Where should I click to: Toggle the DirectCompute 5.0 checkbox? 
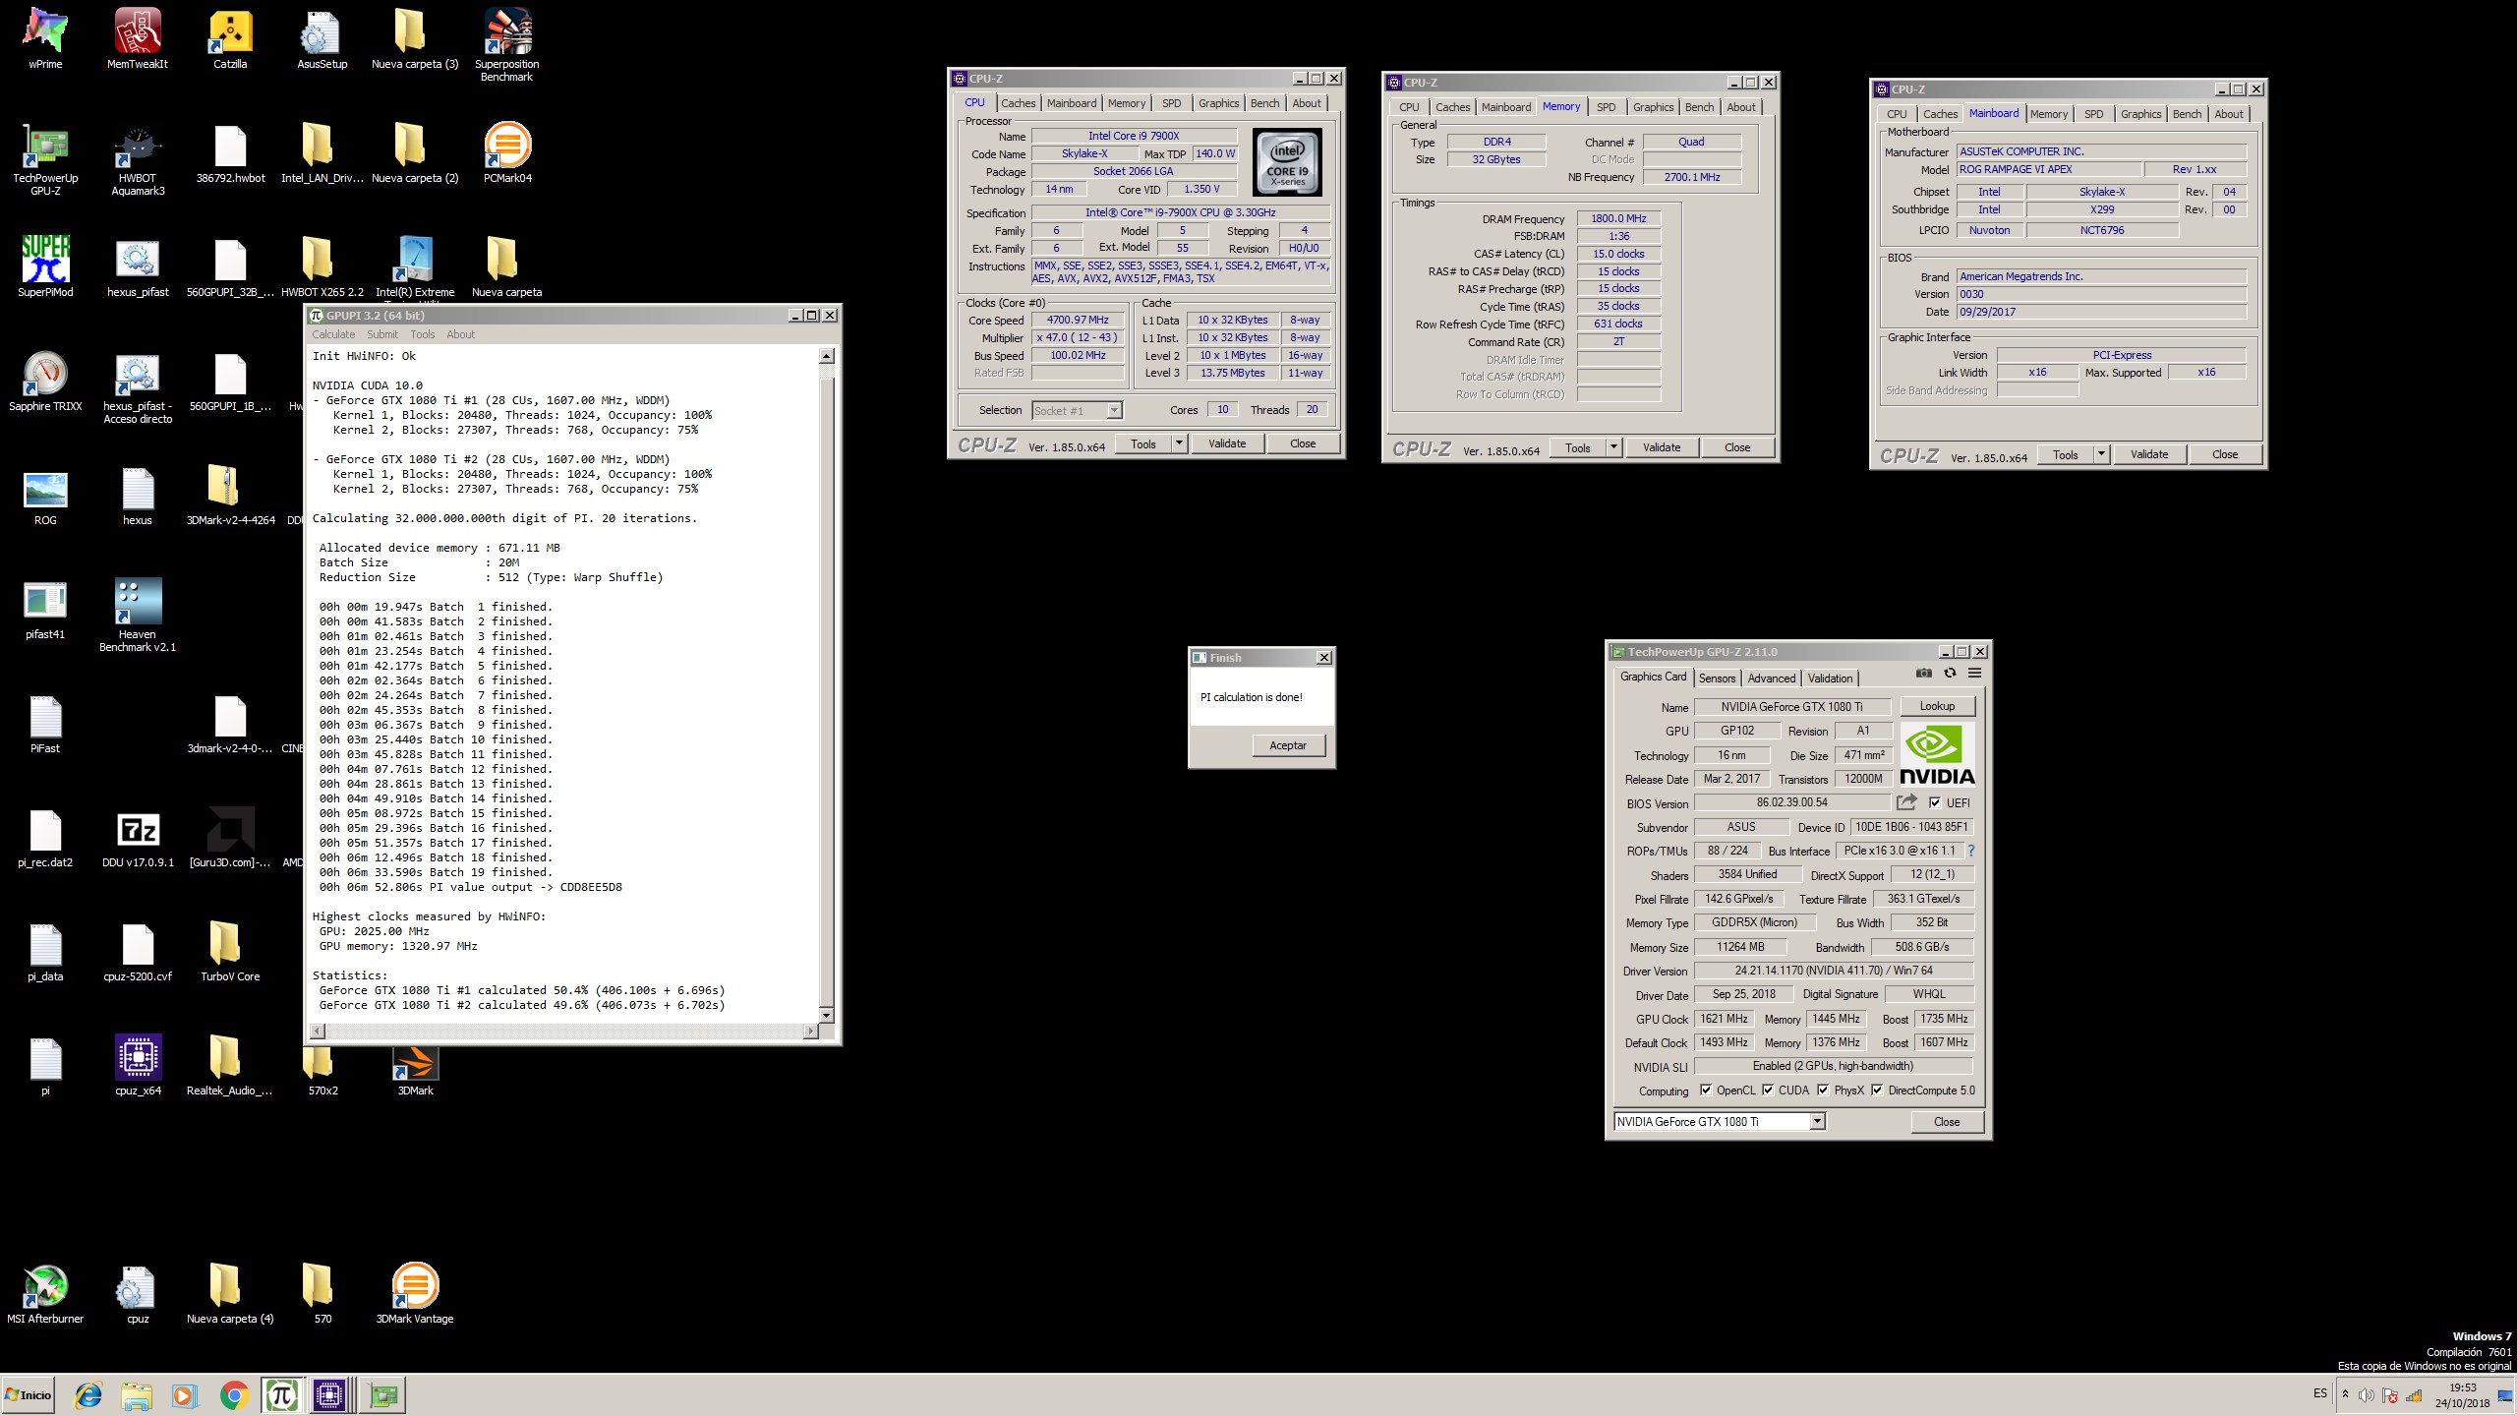coord(1877,1090)
